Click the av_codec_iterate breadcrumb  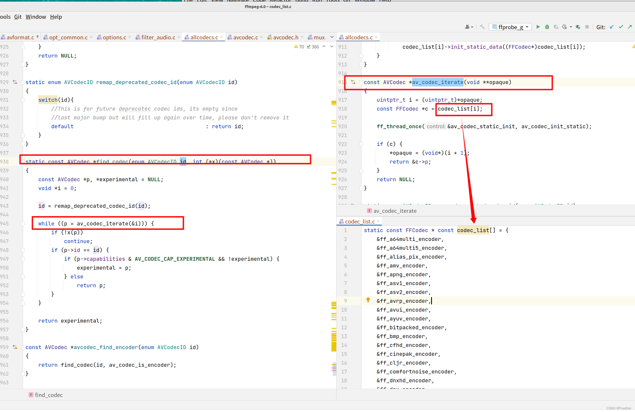[392, 211]
